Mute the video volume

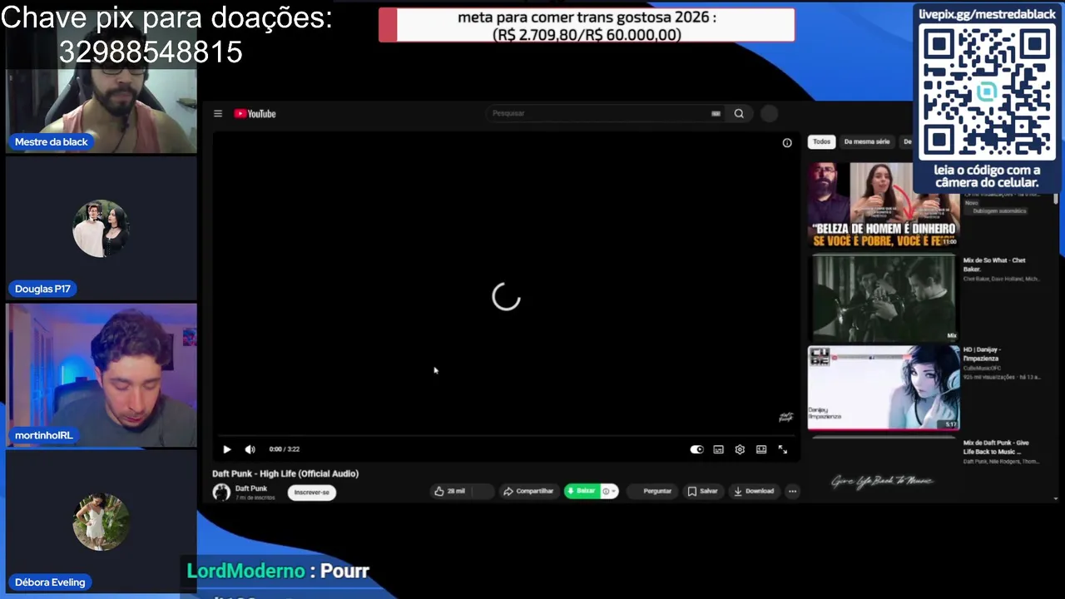pyautogui.click(x=250, y=449)
